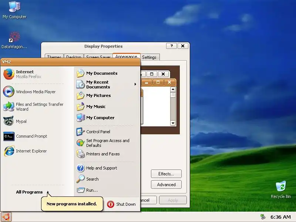
Task: Expand All Programs menu
Action: (x=32, y=192)
